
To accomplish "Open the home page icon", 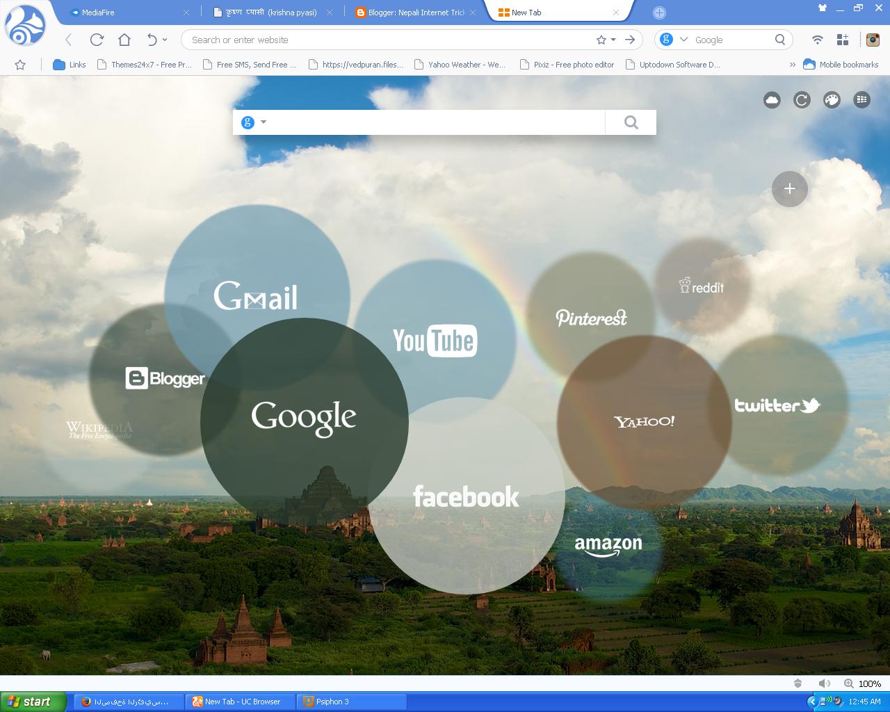I will click(124, 40).
